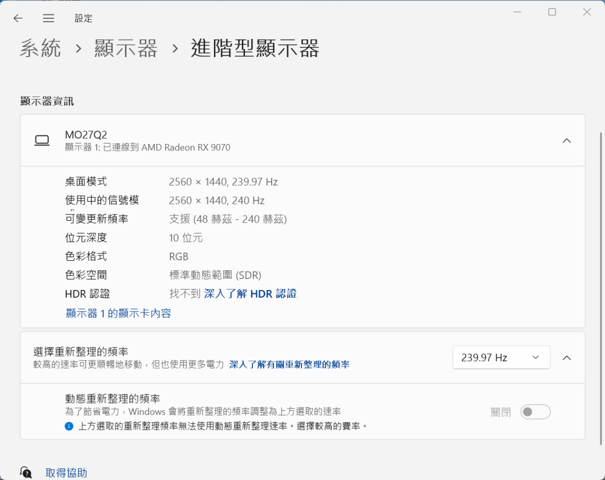This screenshot has width=605, height=480.
Task: Click the 取得協助 help icon
Action: click(26, 473)
